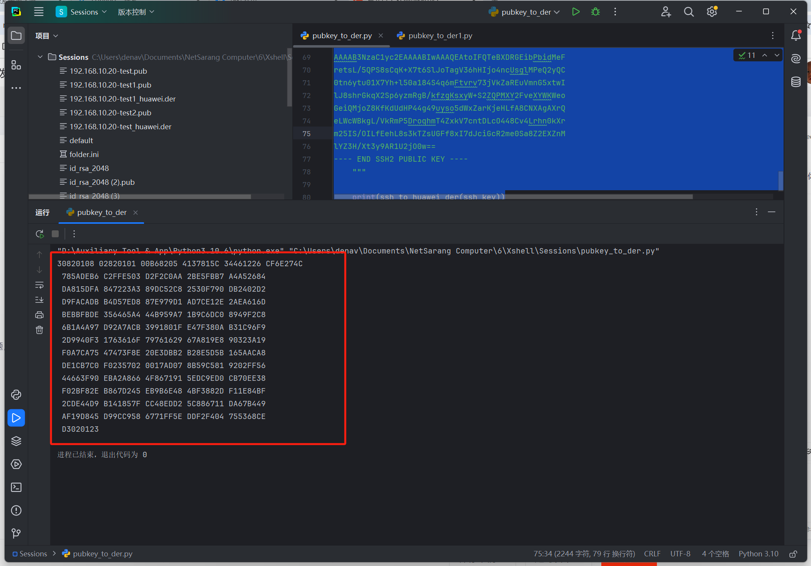
Task: Clear the run console output with trash icon
Action: 39,330
